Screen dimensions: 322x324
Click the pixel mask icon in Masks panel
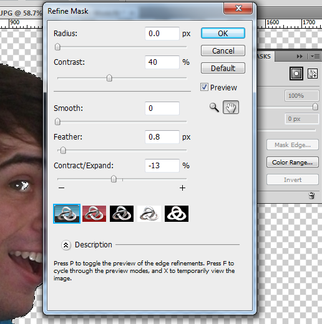click(296, 74)
